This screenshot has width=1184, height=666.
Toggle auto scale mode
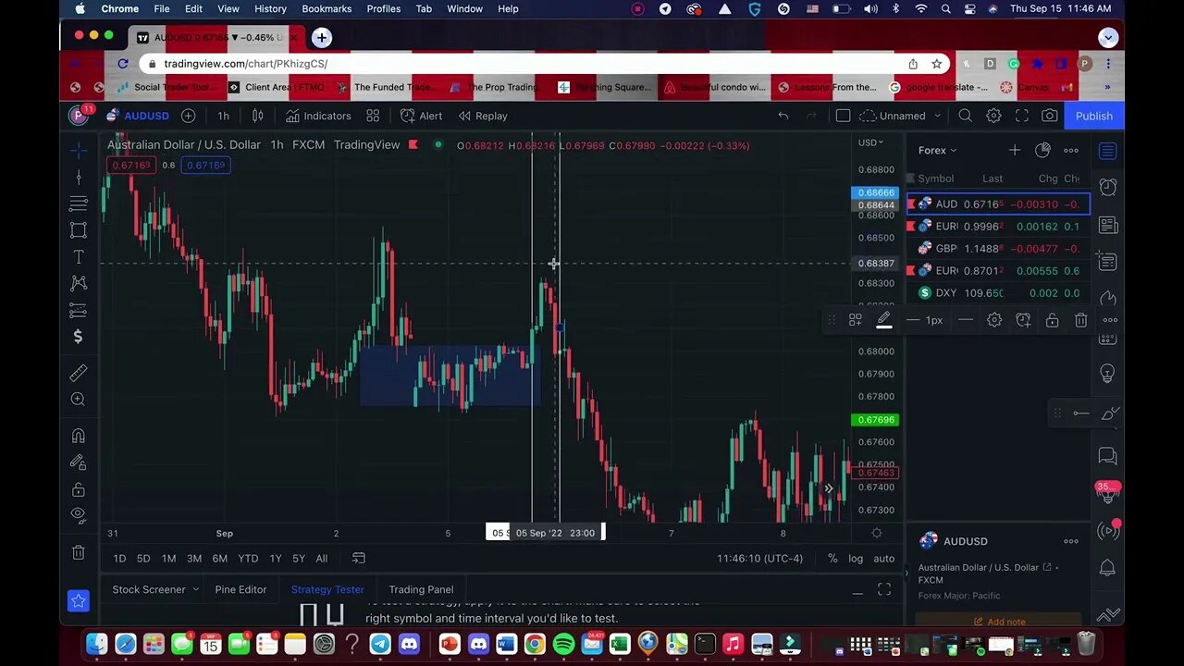[883, 559]
